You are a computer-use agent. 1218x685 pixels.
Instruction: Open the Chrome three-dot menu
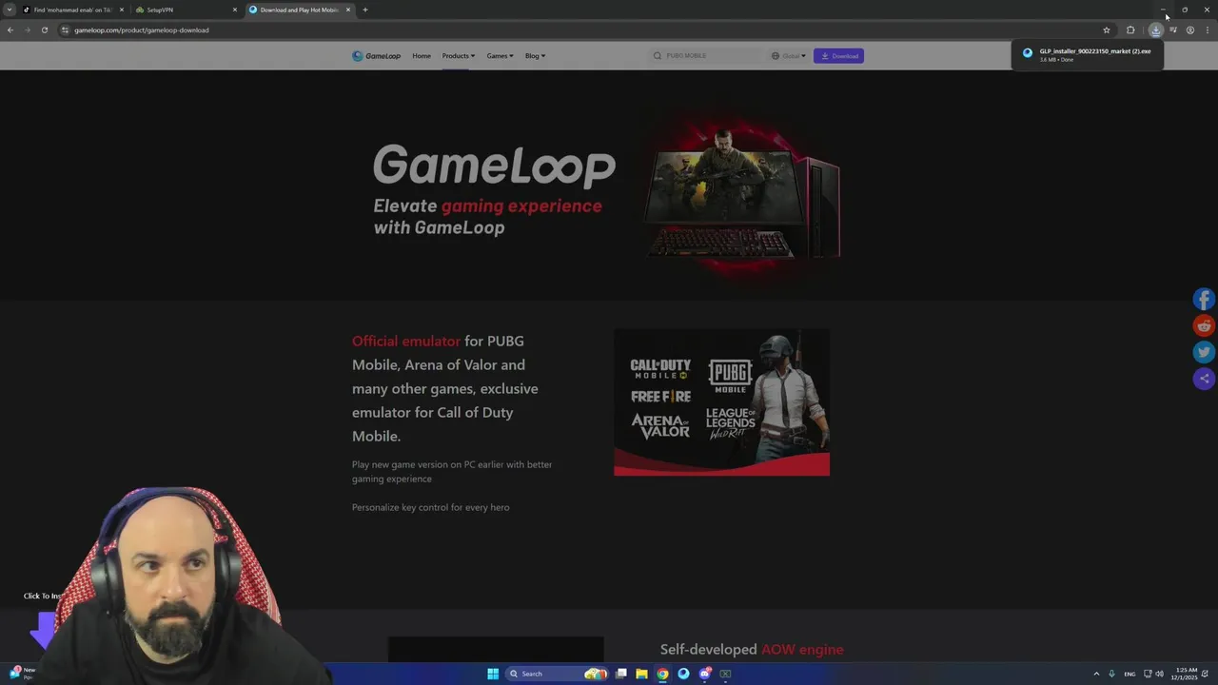tap(1207, 29)
